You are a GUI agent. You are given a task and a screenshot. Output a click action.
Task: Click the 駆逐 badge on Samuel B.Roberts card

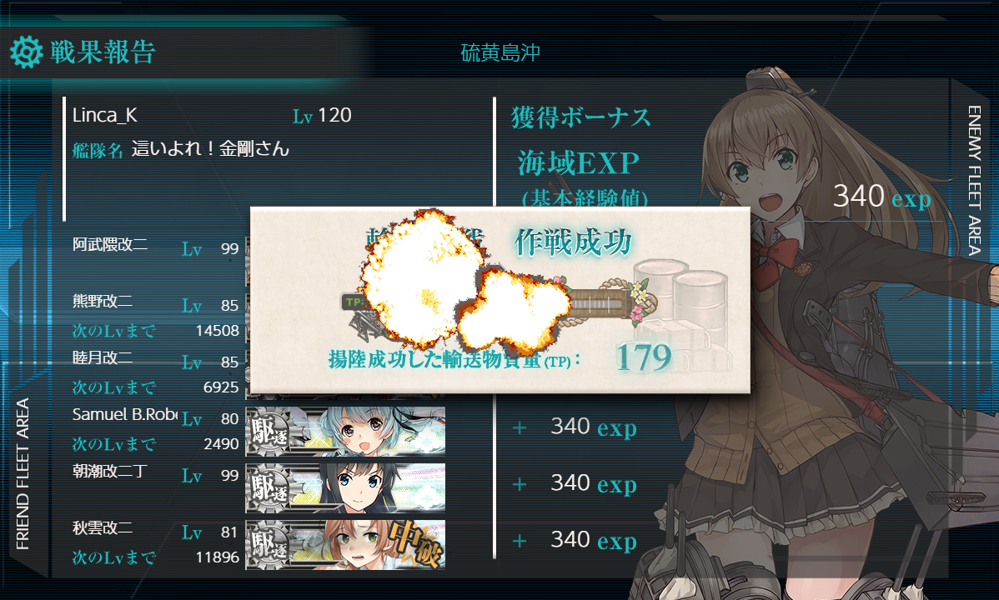tap(269, 432)
